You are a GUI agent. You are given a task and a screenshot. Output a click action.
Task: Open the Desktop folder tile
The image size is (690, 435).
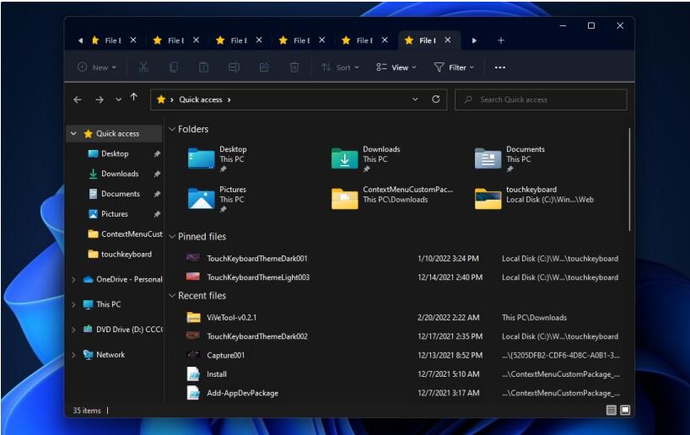218,158
